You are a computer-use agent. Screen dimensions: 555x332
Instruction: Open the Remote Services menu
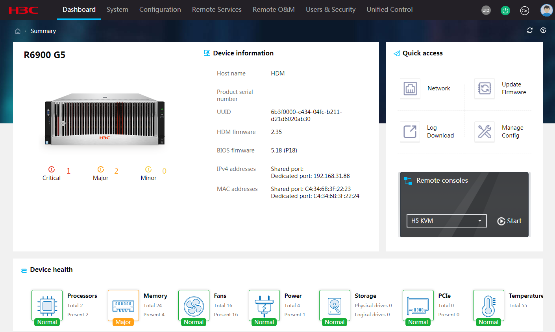coord(217,10)
